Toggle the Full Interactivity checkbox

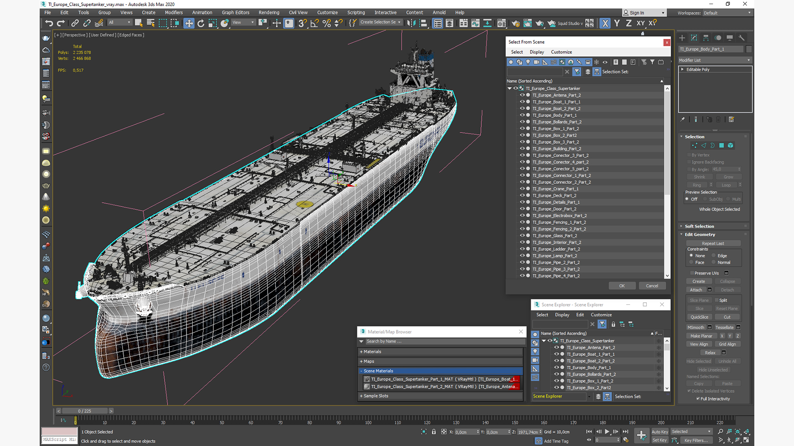698,399
